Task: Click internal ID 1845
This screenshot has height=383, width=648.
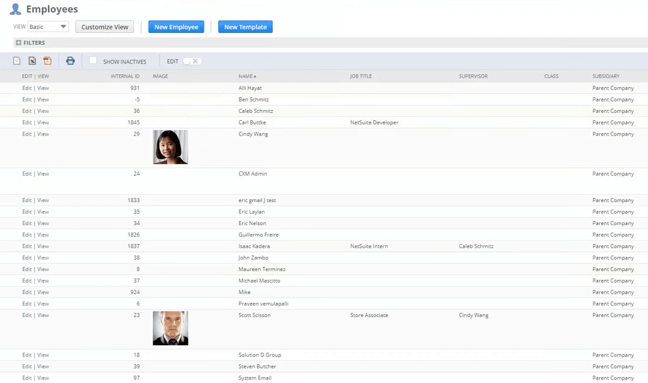Action: click(134, 123)
